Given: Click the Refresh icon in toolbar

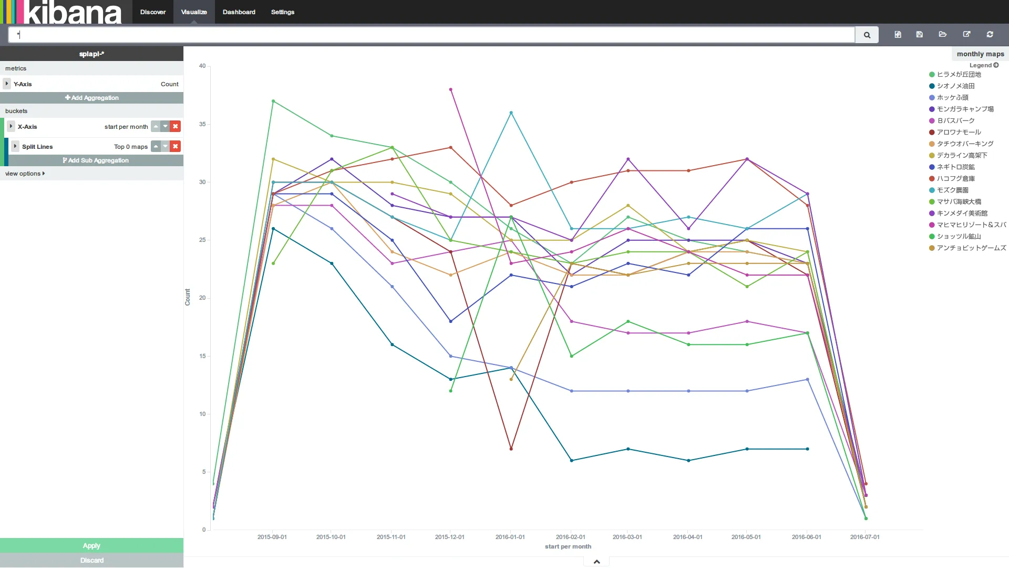Looking at the screenshot, I should pyautogui.click(x=990, y=34).
